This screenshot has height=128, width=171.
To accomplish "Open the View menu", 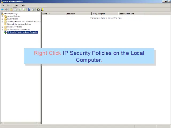I will 17,5.
